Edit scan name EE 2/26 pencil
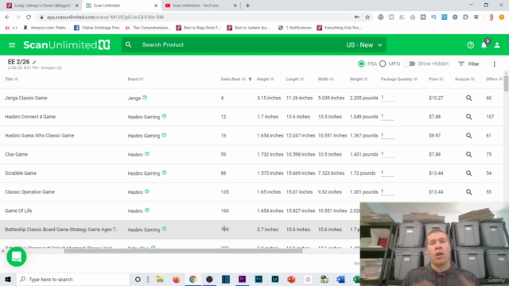This screenshot has height=286, width=509. [x=34, y=62]
